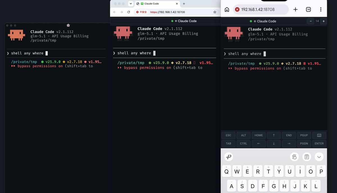
Task: Tap the handwriting gesture icon above keyboard
Action: coord(294,157)
